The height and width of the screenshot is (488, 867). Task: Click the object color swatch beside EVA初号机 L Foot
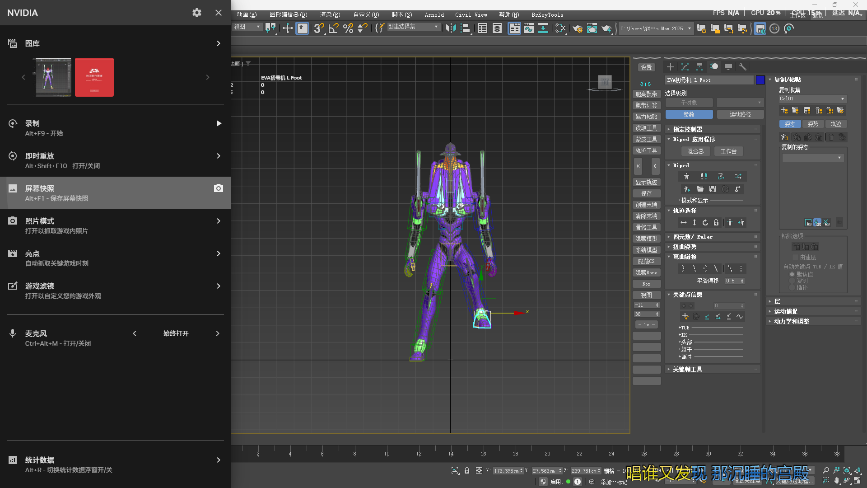pyautogui.click(x=760, y=80)
